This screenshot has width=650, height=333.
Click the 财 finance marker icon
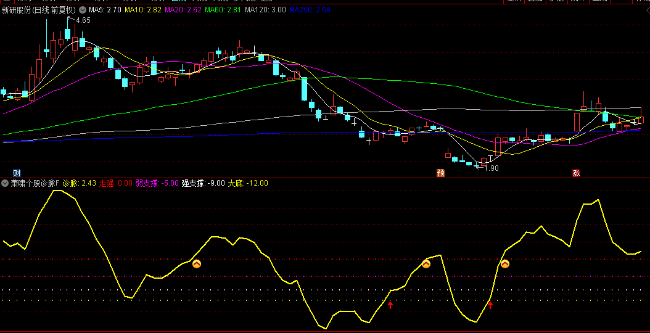coord(17,173)
